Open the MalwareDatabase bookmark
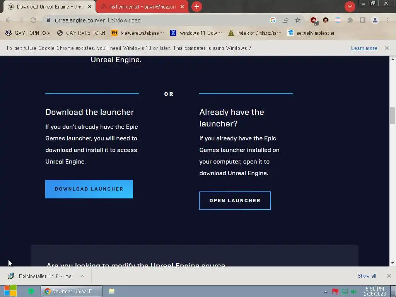The width and height of the screenshot is (396, 297). click(x=138, y=33)
